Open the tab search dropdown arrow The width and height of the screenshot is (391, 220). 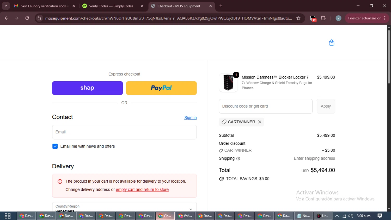point(6,6)
